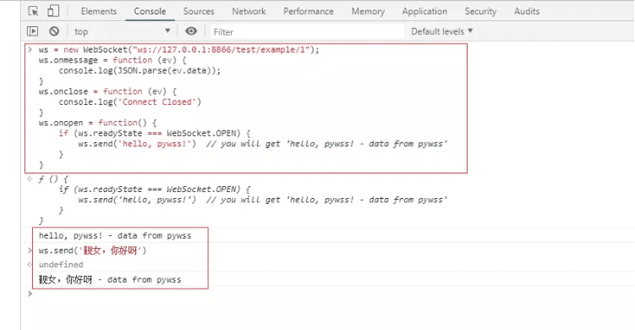635x330 pixels.
Task: Select the Console tab
Action: (150, 11)
